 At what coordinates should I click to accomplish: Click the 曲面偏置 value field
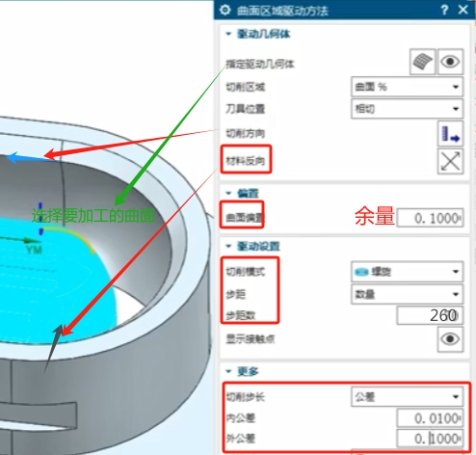pyautogui.click(x=430, y=218)
